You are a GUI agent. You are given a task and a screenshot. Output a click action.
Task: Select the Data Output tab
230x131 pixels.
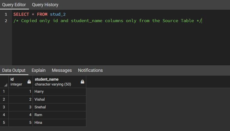click(14, 70)
